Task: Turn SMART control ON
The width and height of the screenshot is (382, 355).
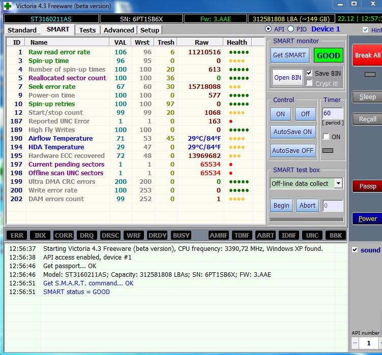Action: pyautogui.click(x=280, y=114)
